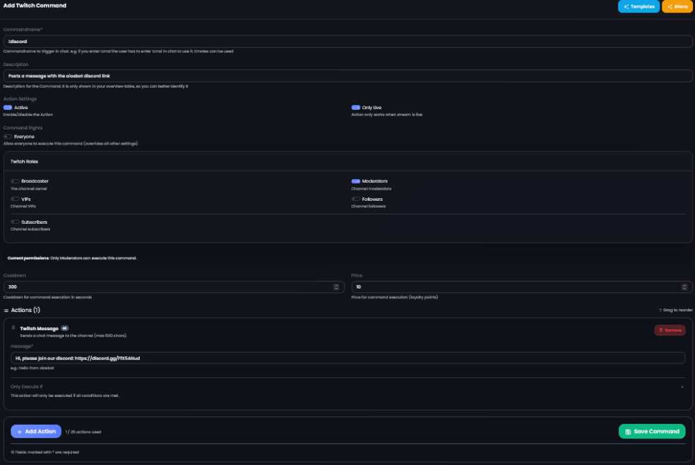Click the required fields note
Viewport: 695px width, 465px height.
click(x=44, y=452)
